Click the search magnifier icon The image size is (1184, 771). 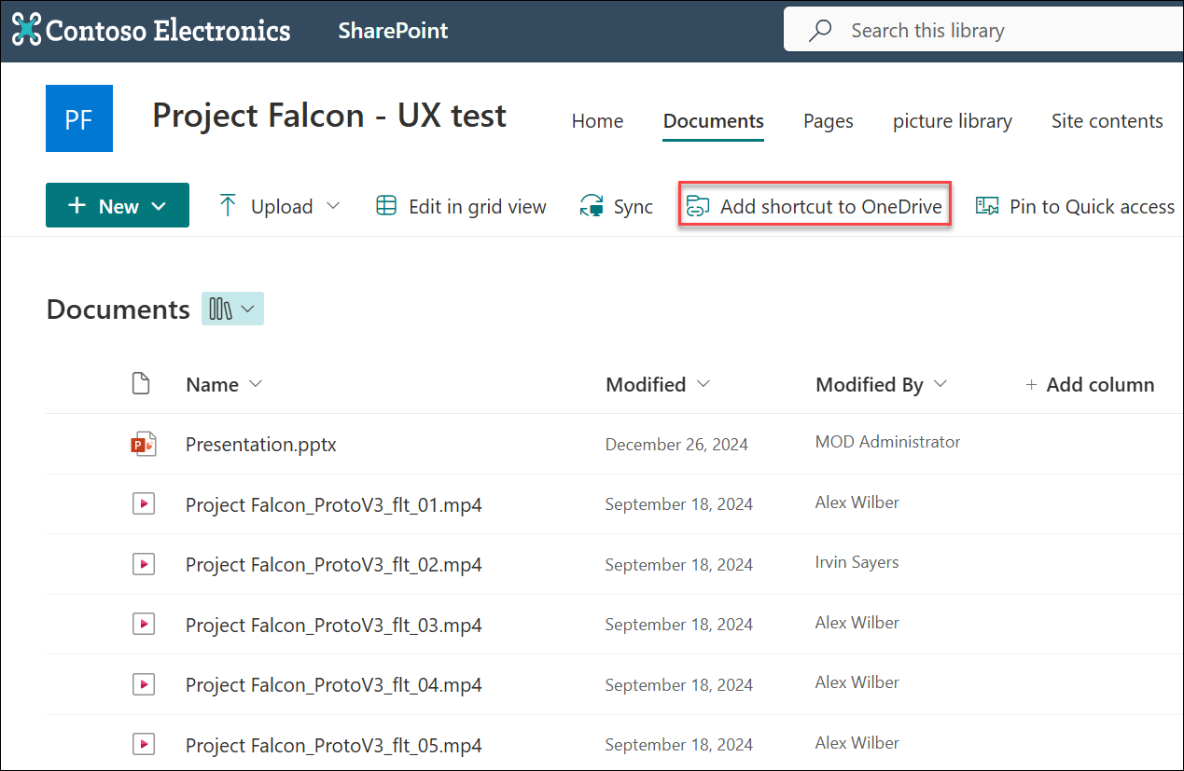(819, 29)
